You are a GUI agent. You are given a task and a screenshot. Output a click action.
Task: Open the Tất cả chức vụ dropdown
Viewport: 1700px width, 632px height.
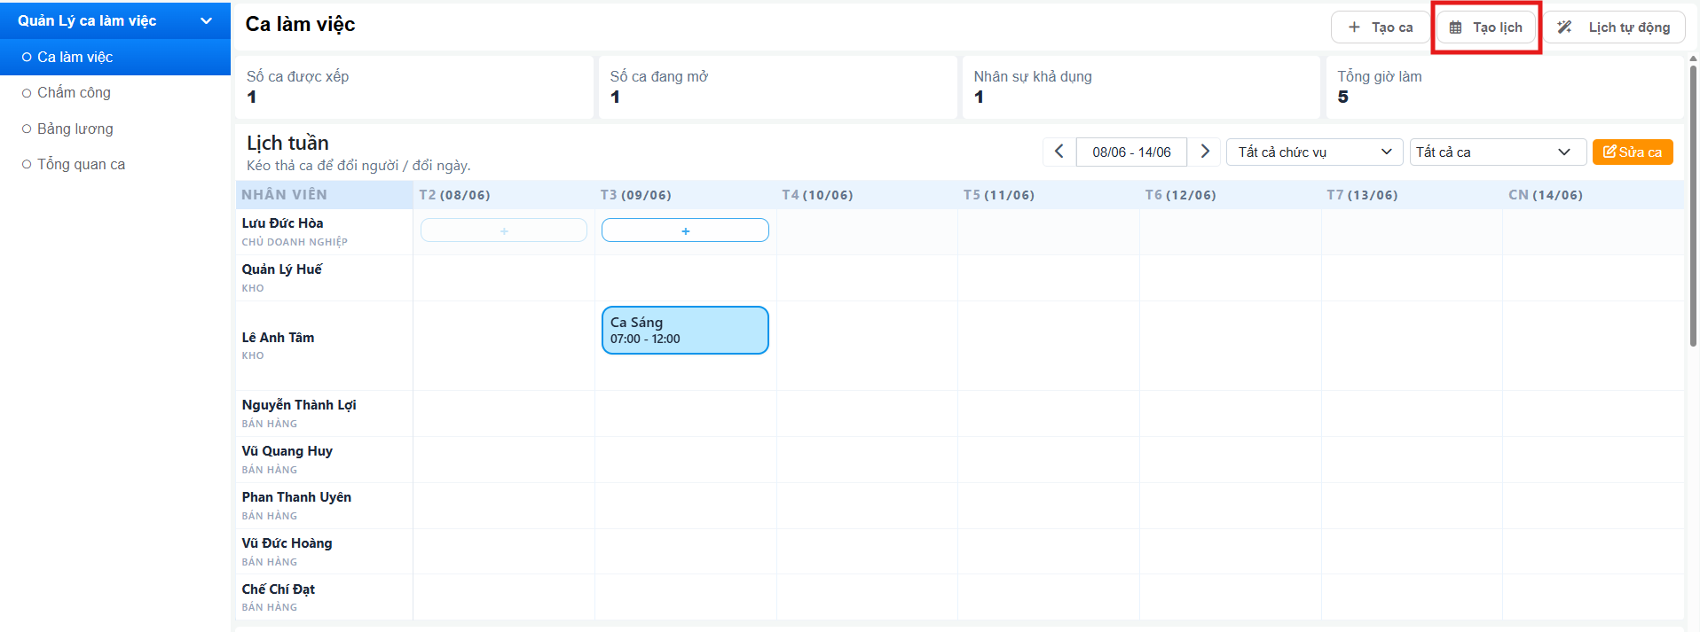click(1315, 152)
